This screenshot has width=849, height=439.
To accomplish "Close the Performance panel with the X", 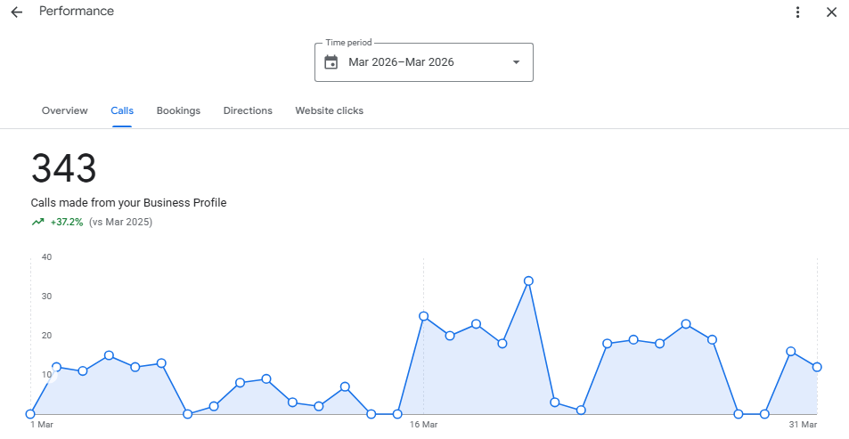I will pos(832,12).
